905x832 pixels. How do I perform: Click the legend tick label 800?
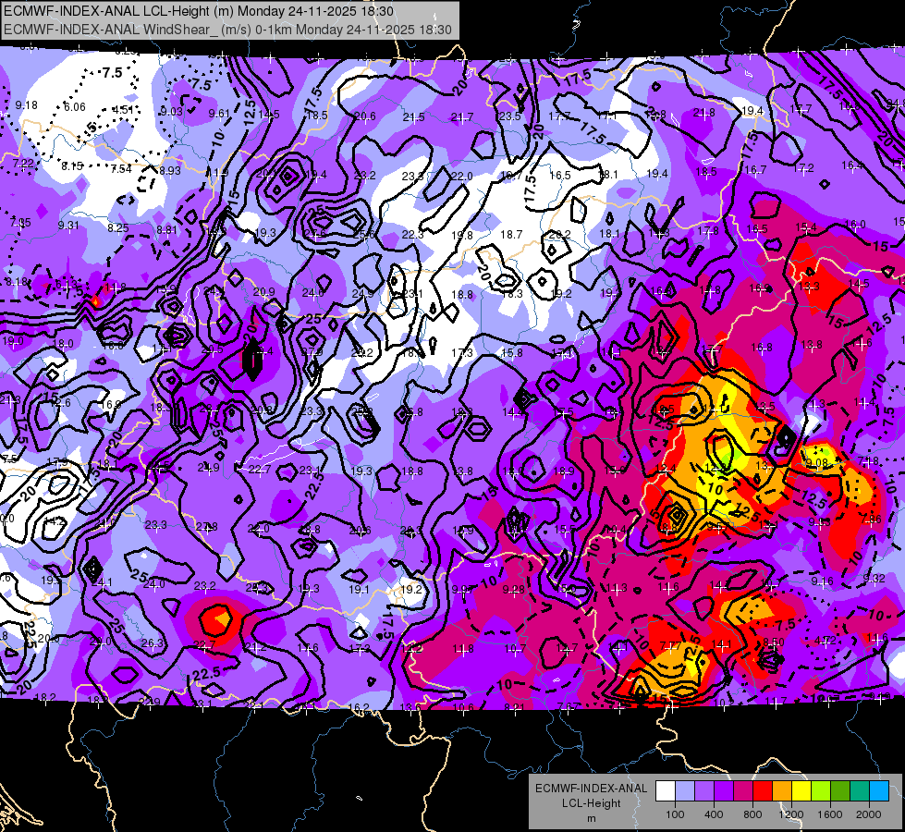coord(752,814)
